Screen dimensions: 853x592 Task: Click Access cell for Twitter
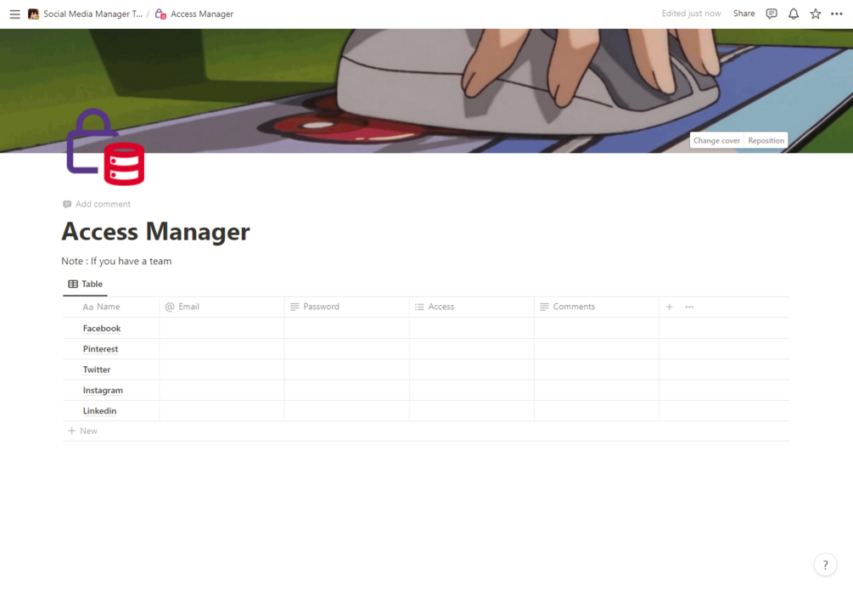tap(472, 369)
